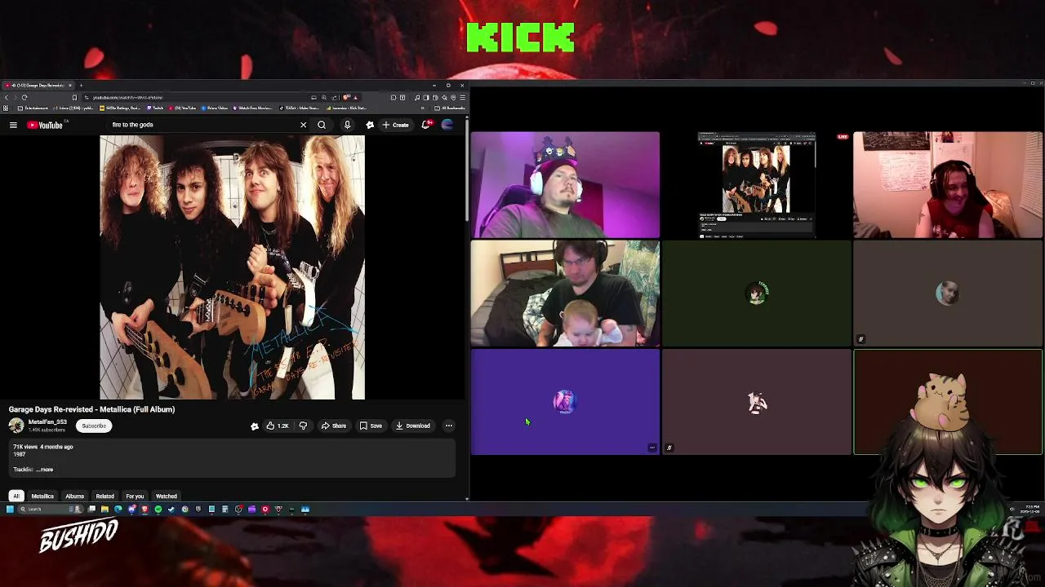
Task: Select the All filter chip
Action: tap(16, 496)
